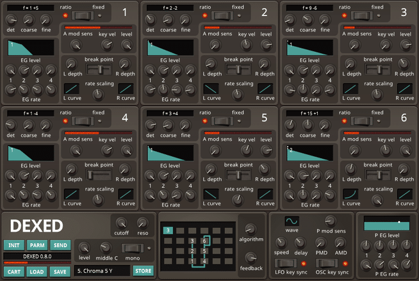Open the CART browser
Viewport: 419px width, 281px height.
pyautogui.click(x=14, y=271)
